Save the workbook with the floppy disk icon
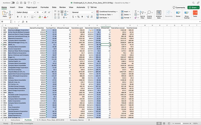This screenshot has height=125, width=201. (x=21, y=3)
